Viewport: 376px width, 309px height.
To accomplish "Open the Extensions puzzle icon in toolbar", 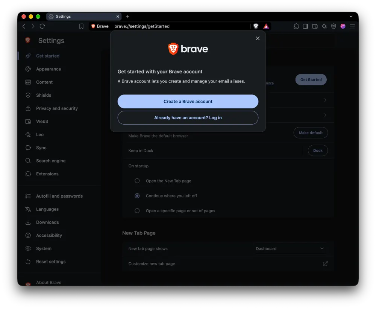I will point(296,26).
